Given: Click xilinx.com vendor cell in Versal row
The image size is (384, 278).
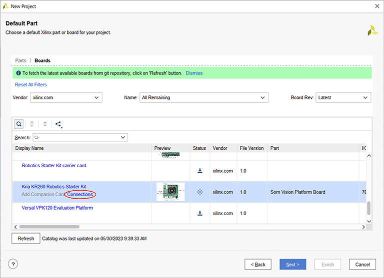Looking at the screenshot, I should pyautogui.click(x=222, y=213).
